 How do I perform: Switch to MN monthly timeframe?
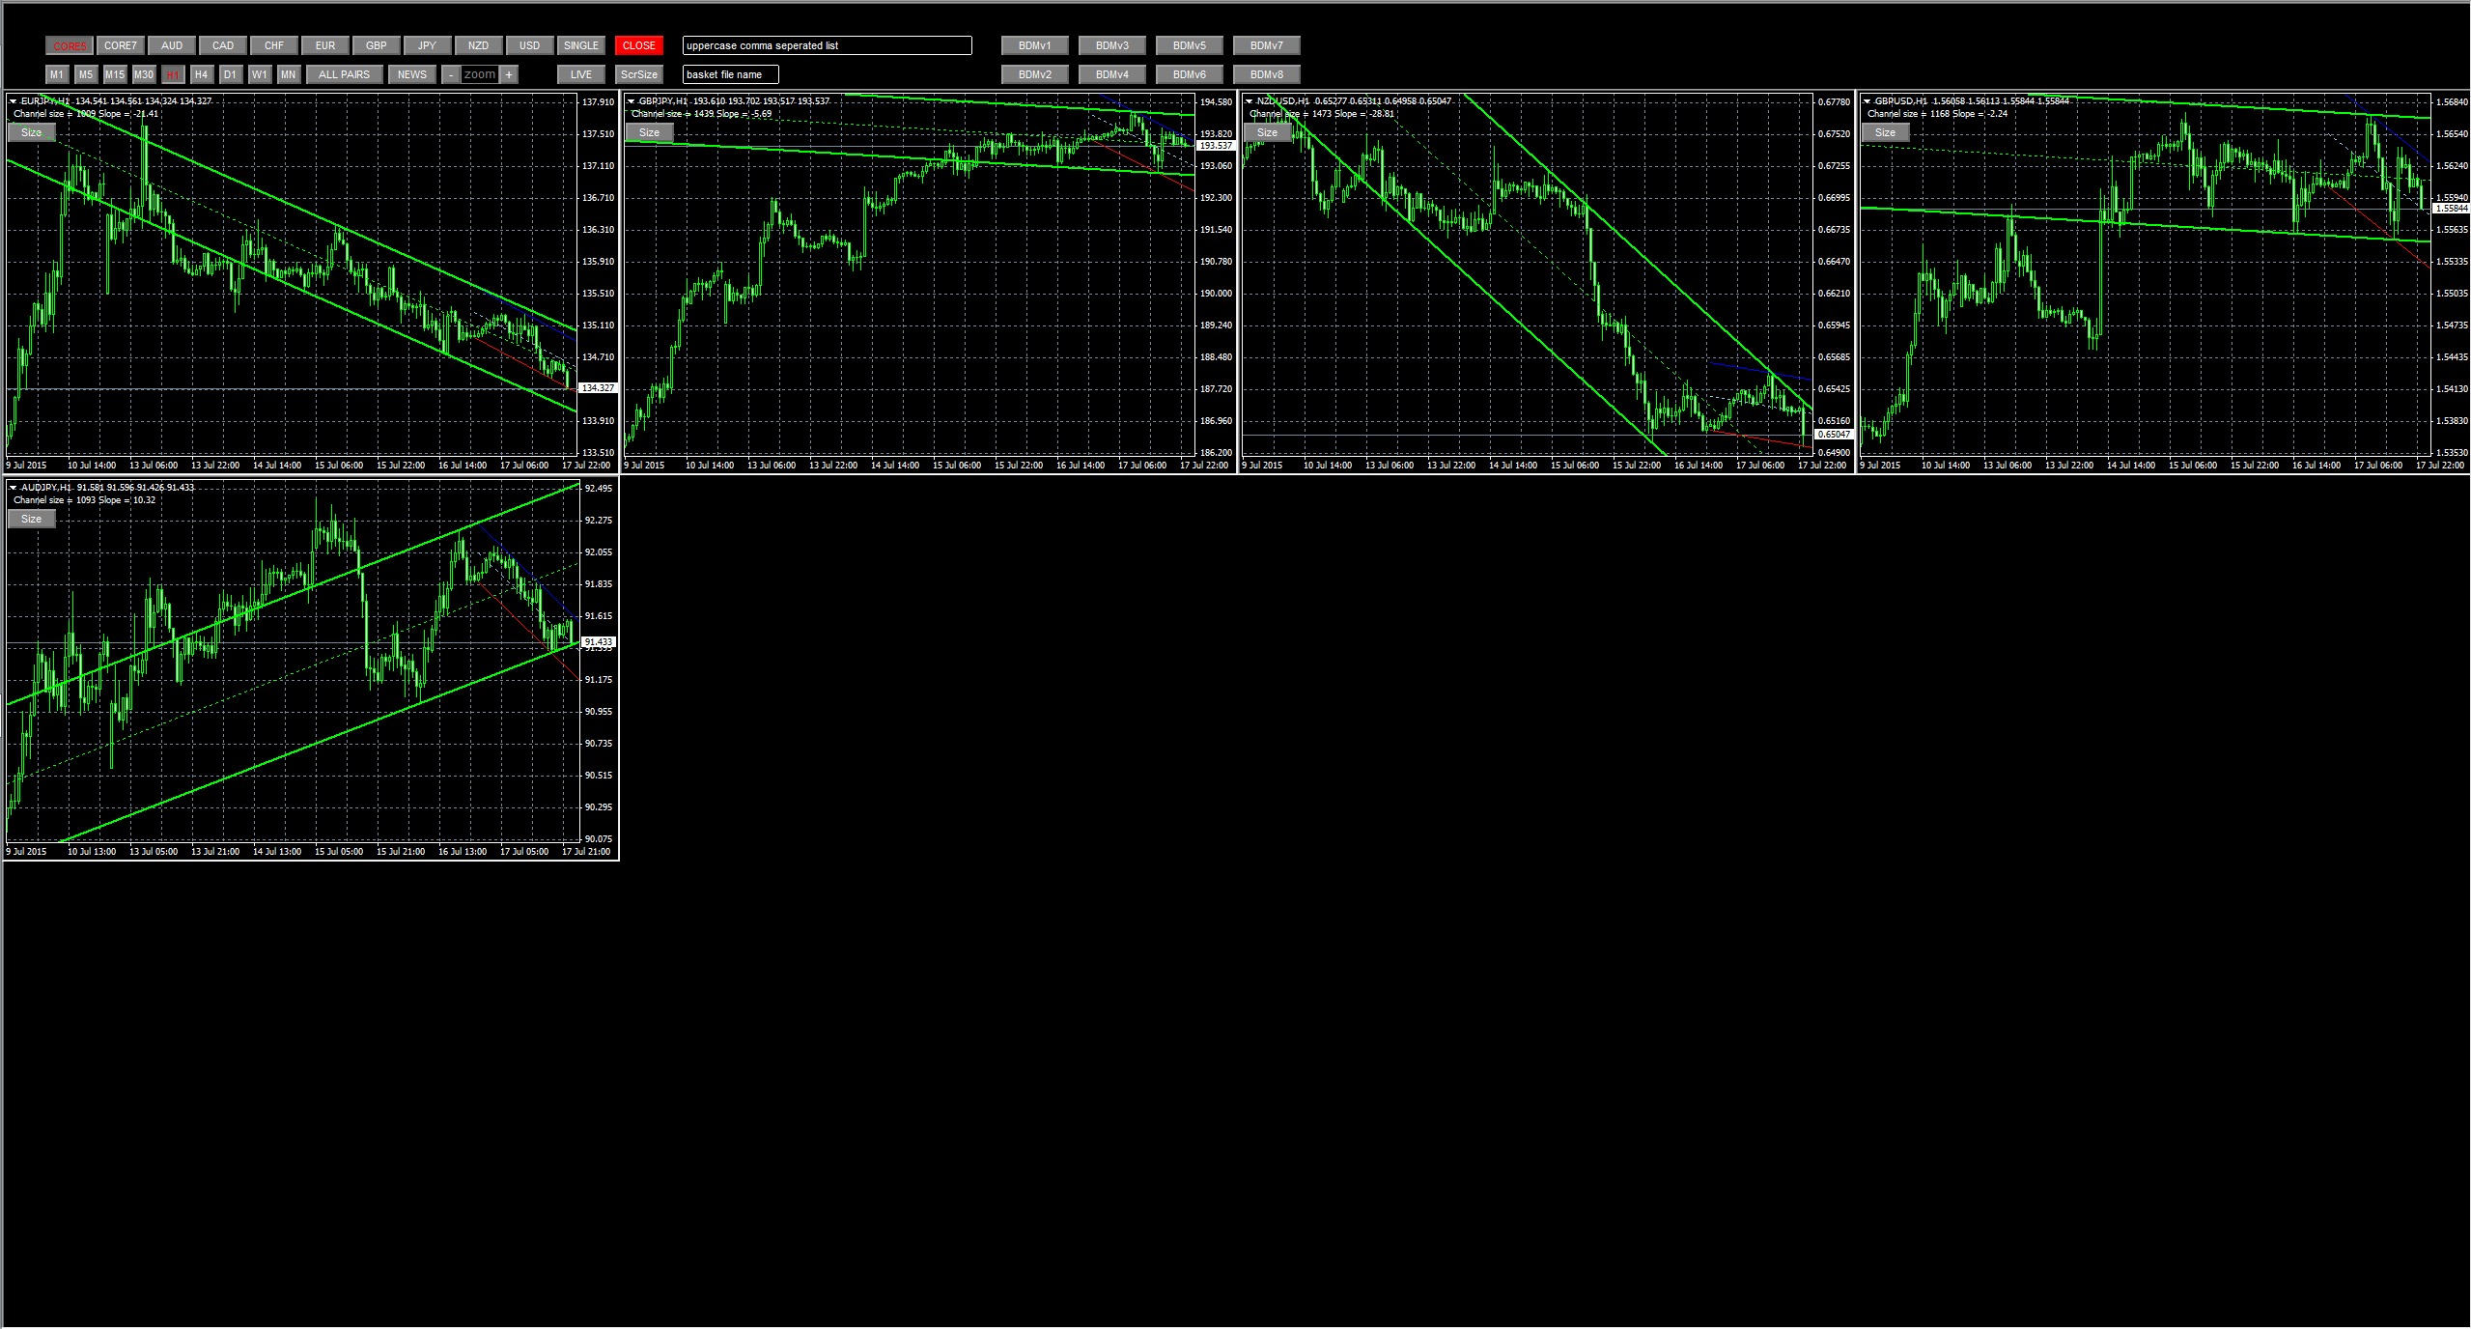(x=289, y=74)
